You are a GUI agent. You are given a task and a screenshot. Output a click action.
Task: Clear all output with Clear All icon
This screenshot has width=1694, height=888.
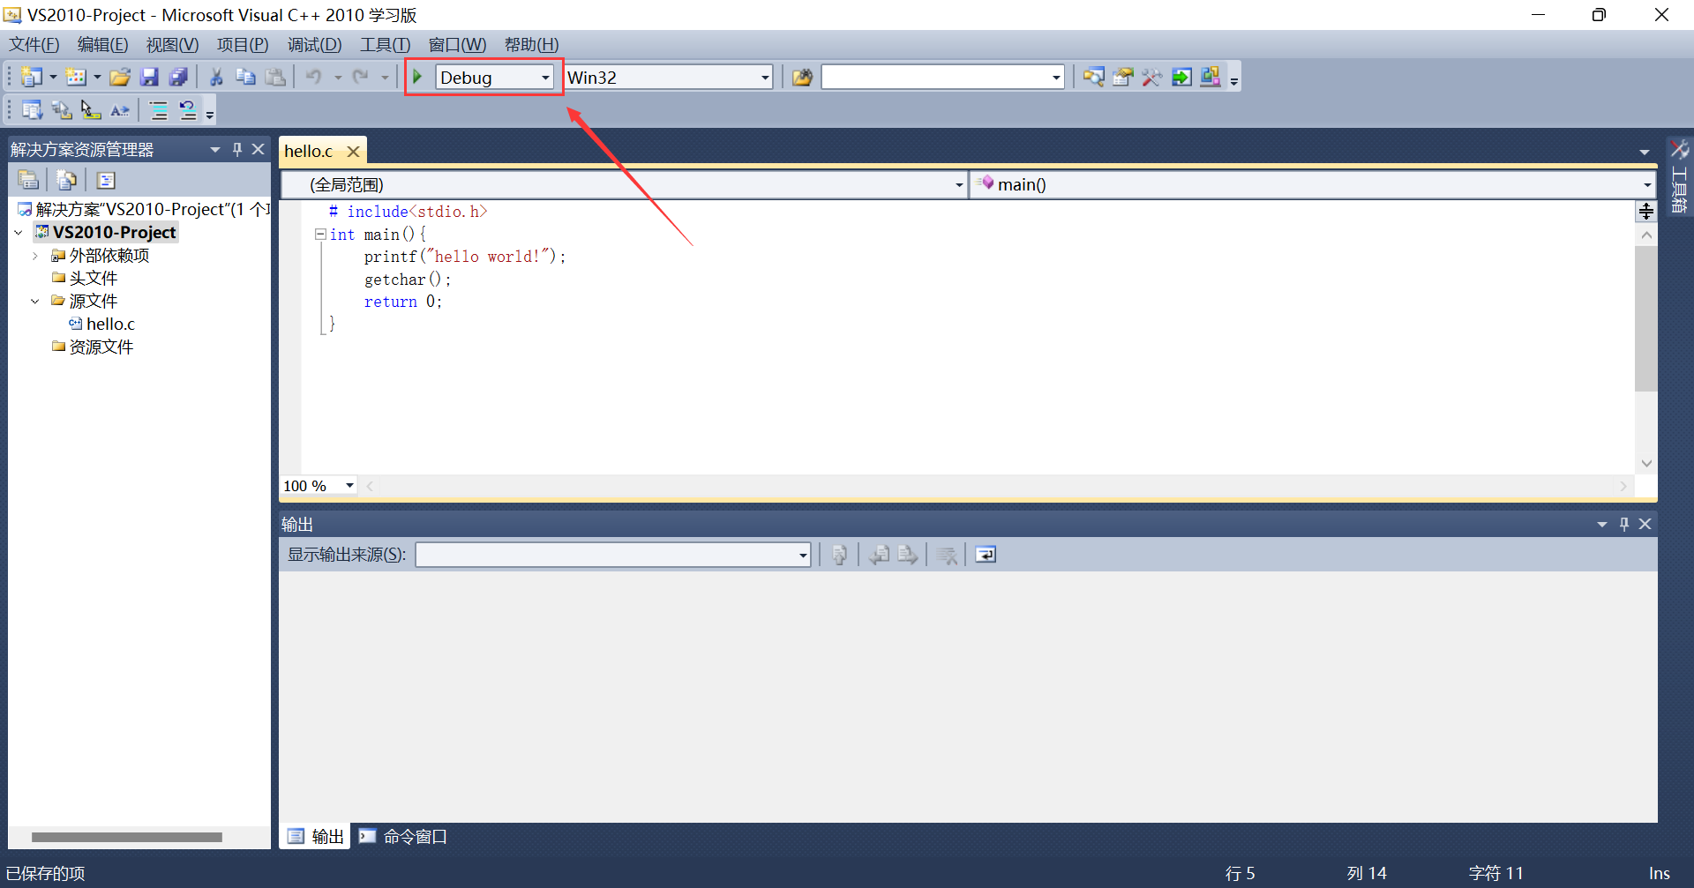click(x=947, y=554)
